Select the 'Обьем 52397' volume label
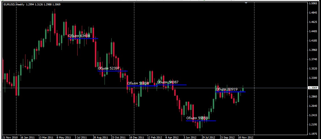 (109, 68)
